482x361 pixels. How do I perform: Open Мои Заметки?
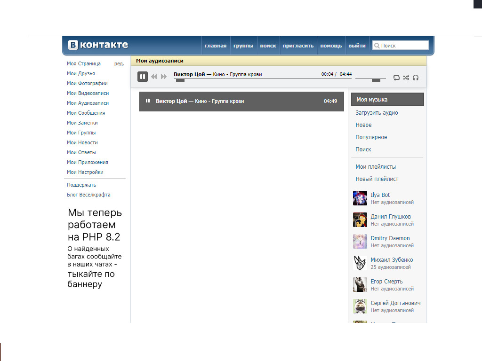coord(82,123)
